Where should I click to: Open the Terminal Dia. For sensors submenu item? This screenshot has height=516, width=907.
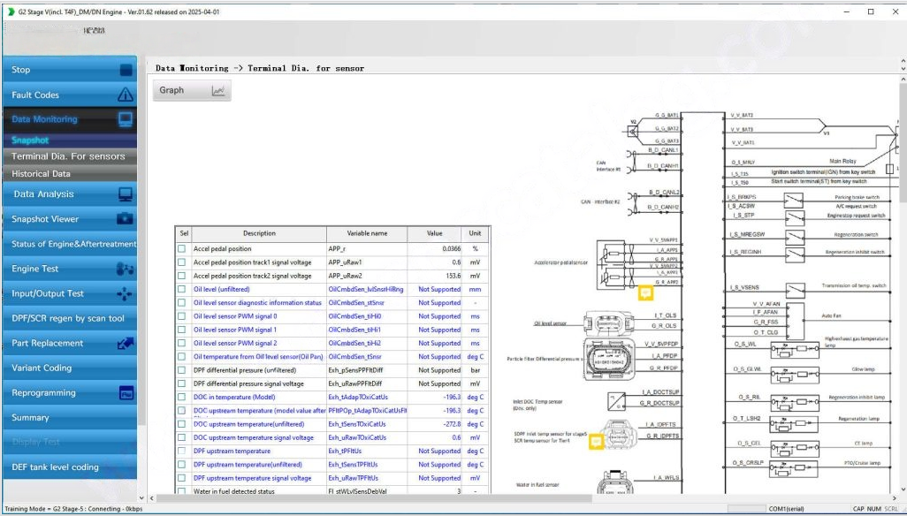[x=68, y=156]
